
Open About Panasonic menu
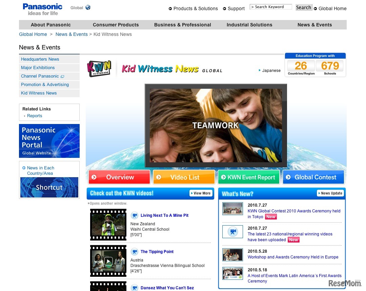pyautogui.click(x=50, y=25)
